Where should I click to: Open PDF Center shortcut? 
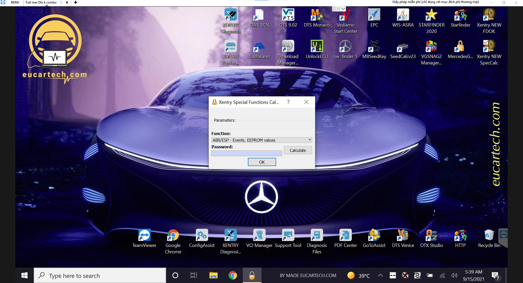(x=345, y=238)
